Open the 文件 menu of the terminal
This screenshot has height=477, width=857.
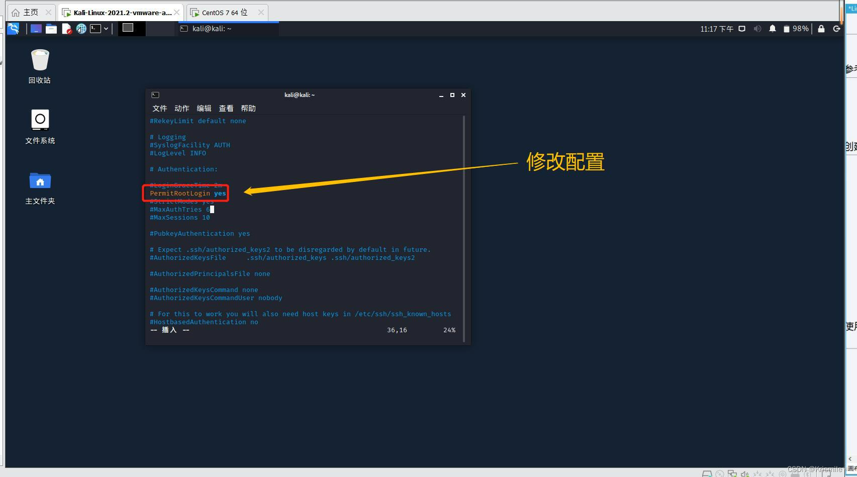coord(159,108)
